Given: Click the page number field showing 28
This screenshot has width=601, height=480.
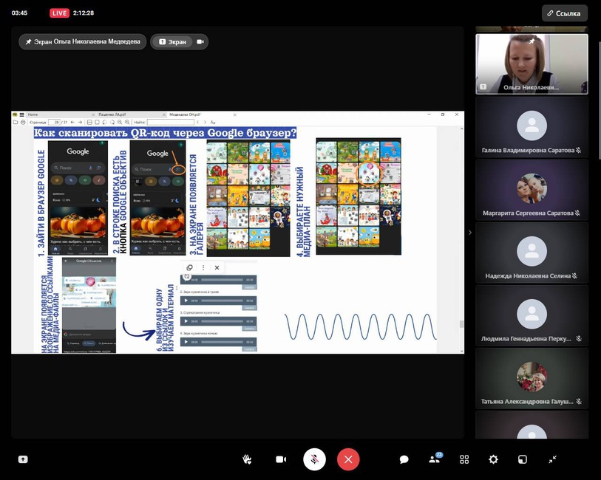Looking at the screenshot, I should pyautogui.click(x=54, y=122).
